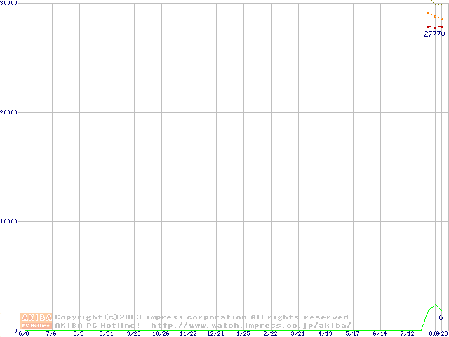Click the 10000 y-axis label
This screenshot has height=337, width=449.
coord(9,222)
